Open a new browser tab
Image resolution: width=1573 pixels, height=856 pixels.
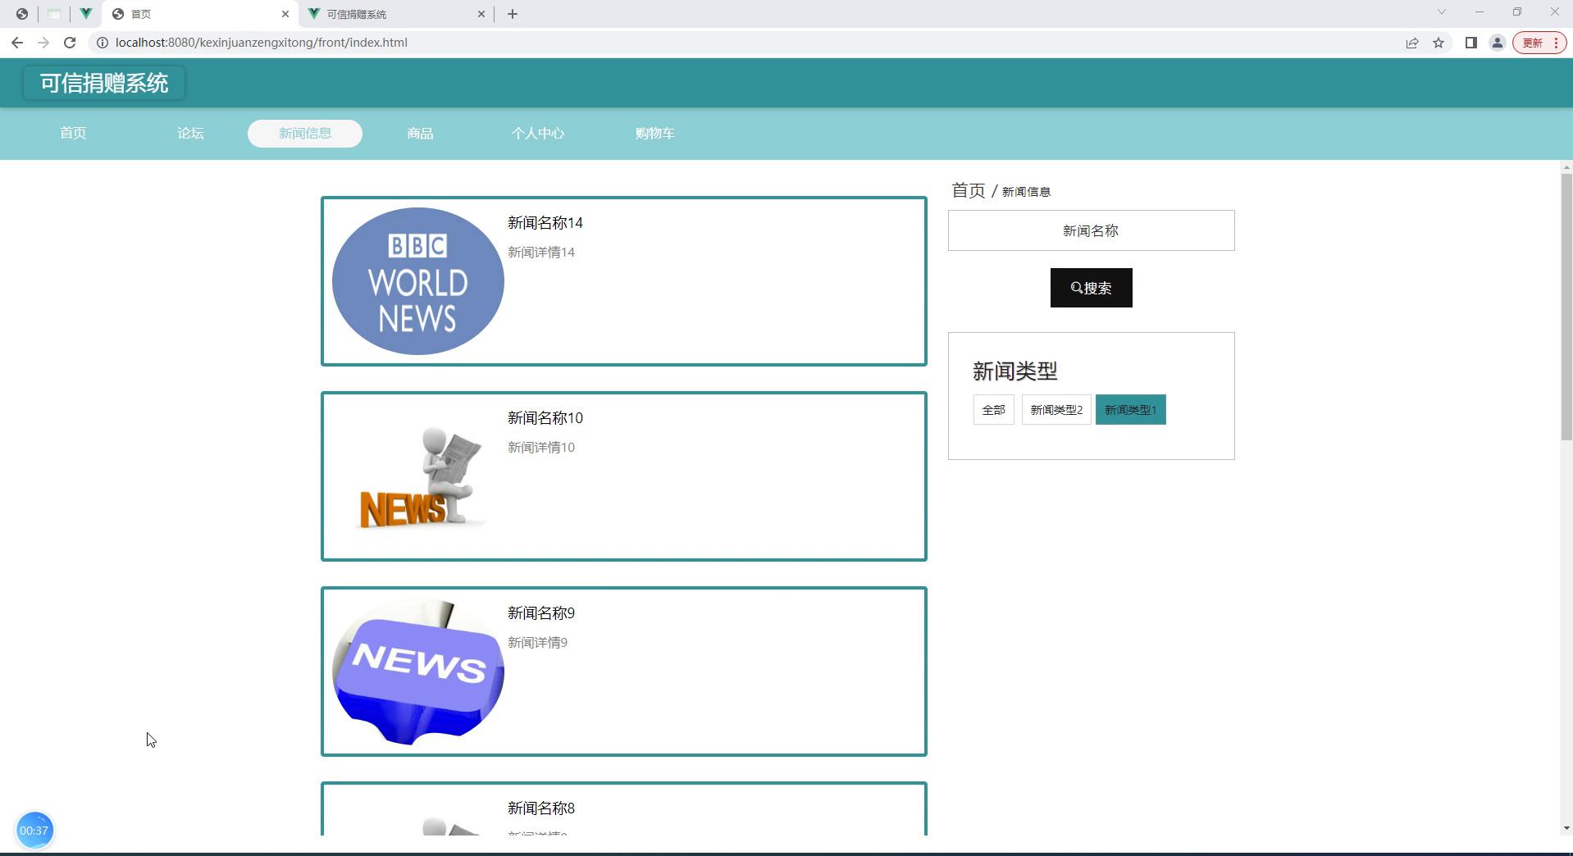[513, 14]
